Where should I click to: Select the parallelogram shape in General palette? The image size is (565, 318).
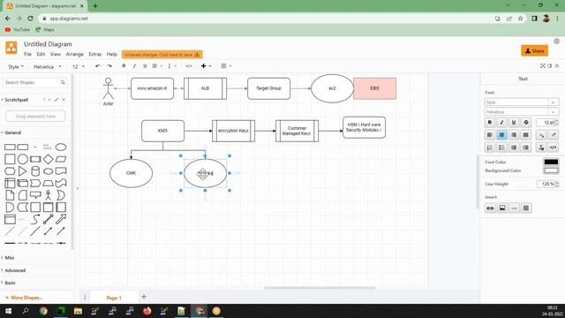(x=61, y=159)
